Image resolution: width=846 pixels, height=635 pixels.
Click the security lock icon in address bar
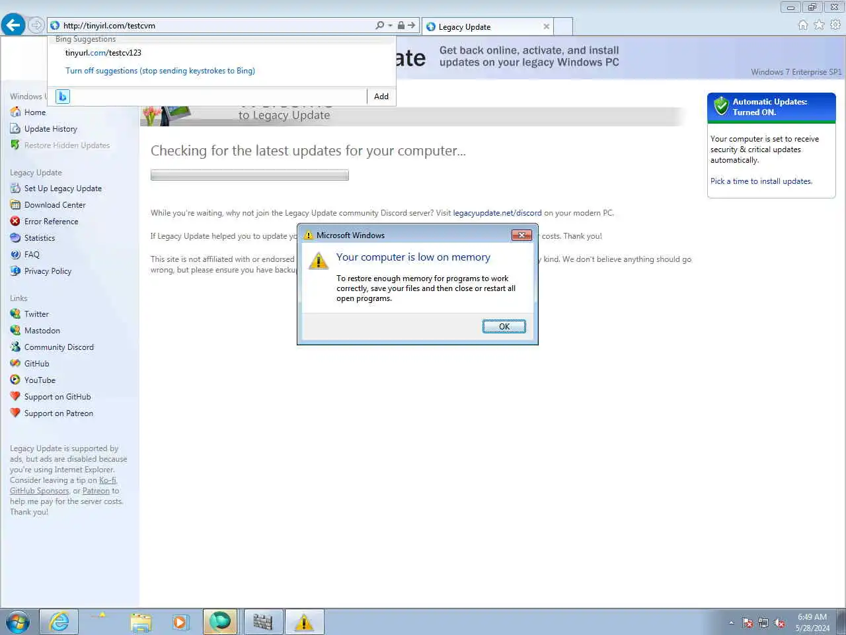click(x=401, y=25)
